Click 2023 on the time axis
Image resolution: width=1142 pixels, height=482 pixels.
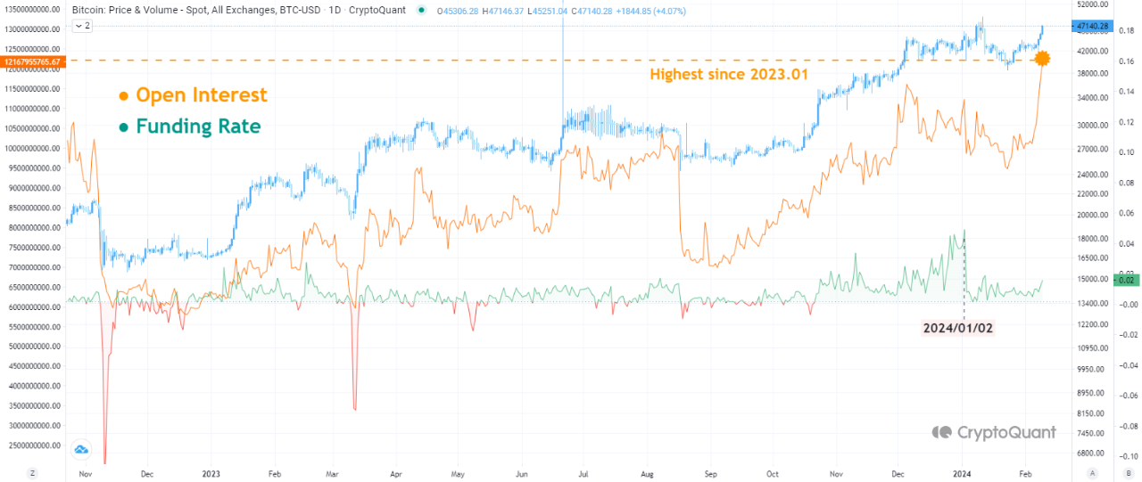[x=211, y=476]
